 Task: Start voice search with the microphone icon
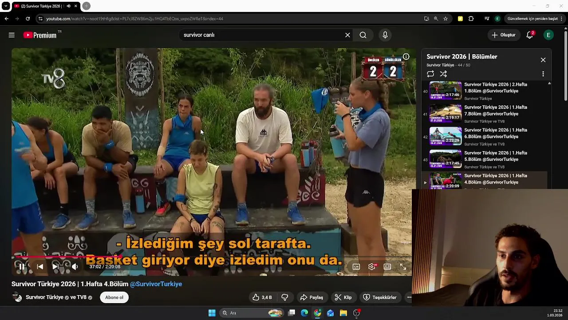click(385, 35)
